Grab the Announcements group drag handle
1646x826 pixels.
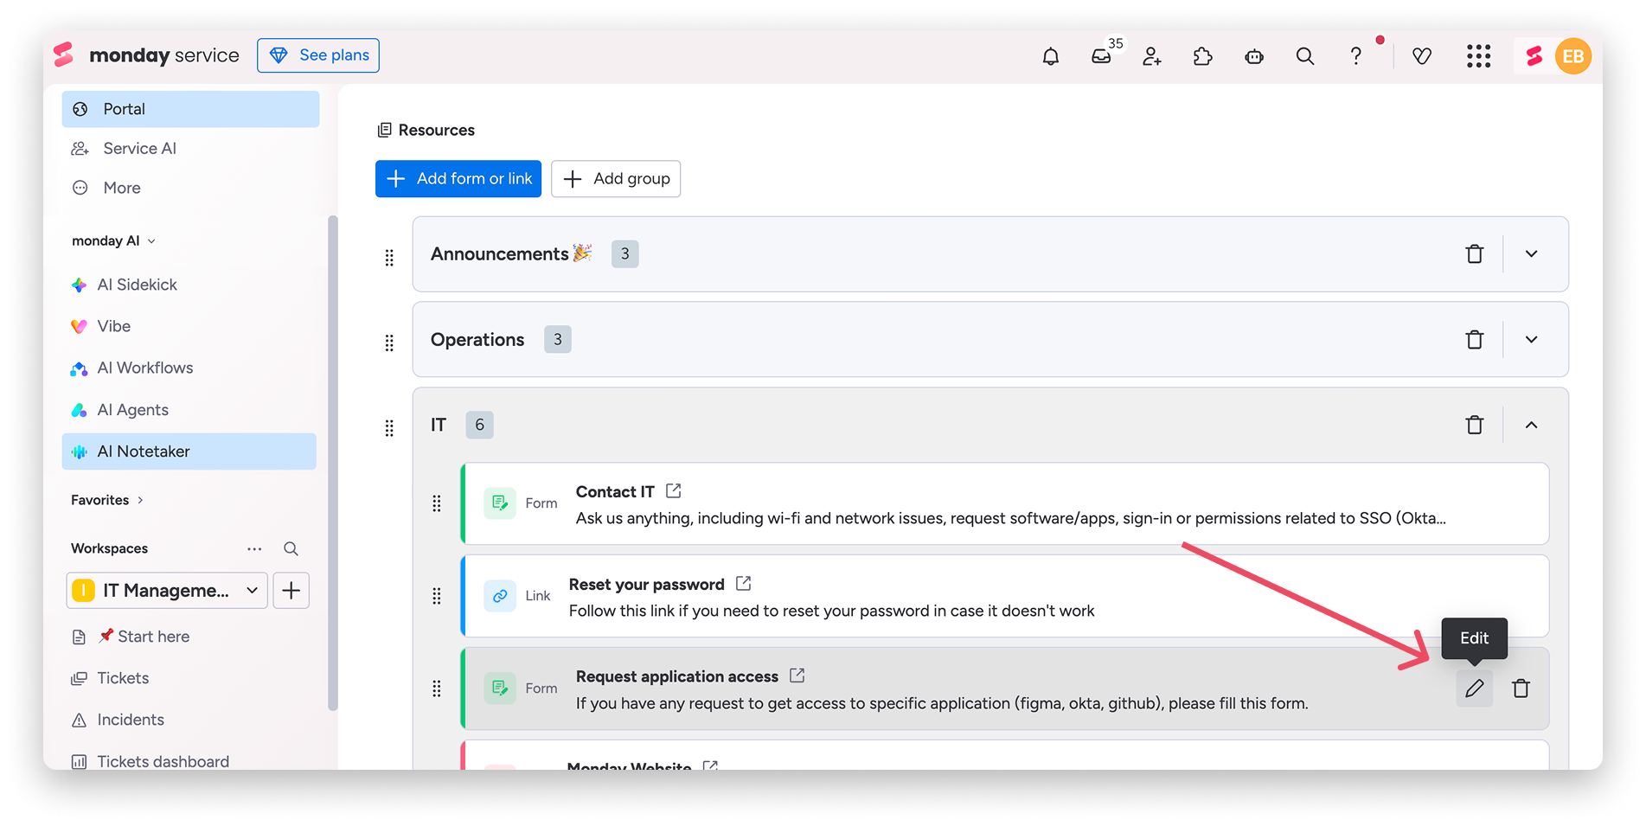(389, 257)
